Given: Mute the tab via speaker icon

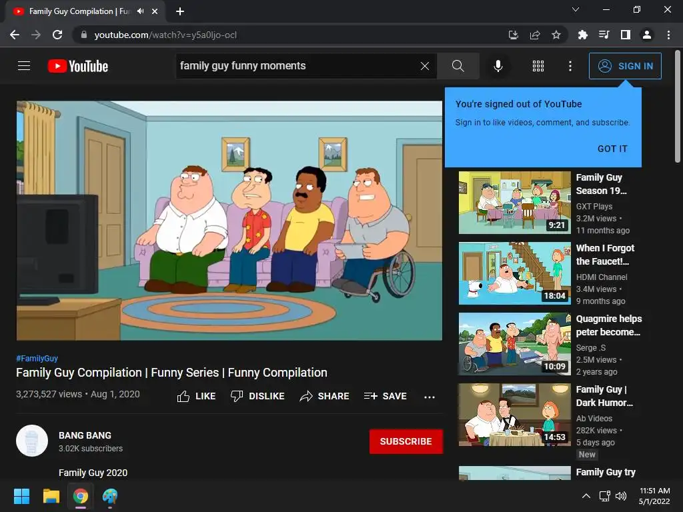Looking at the screenshot, I should click(140, 11).
